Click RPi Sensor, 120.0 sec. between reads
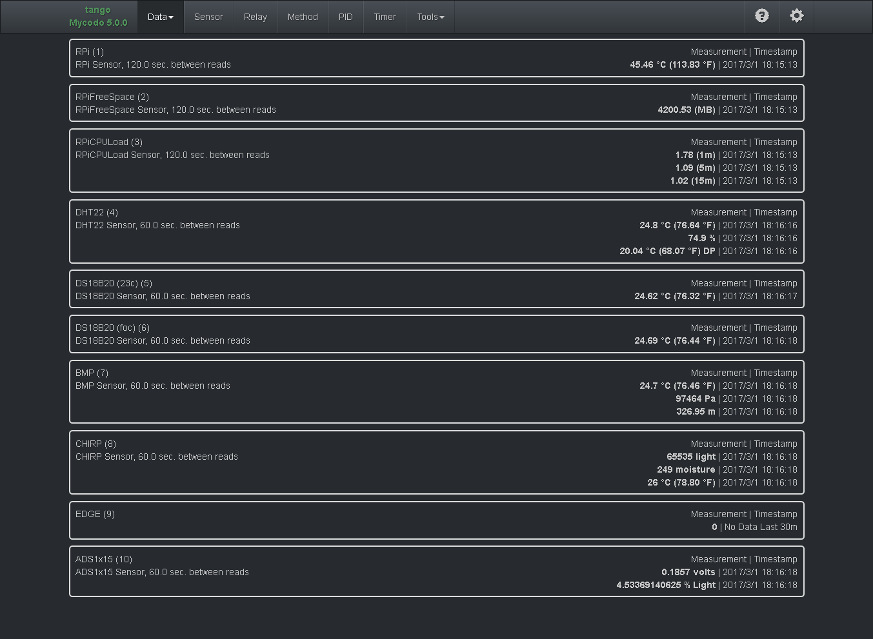 click(153, 64)
